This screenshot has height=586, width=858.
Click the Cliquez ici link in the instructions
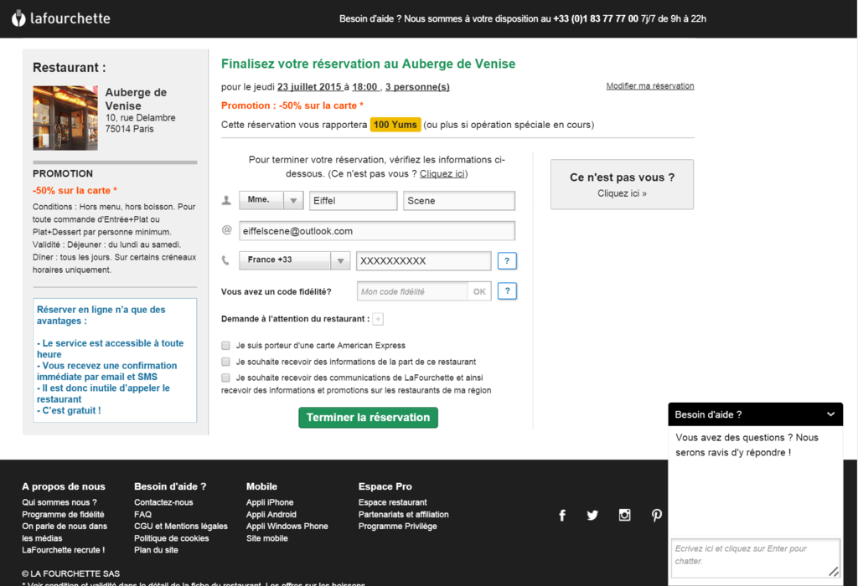pos(442,174)
